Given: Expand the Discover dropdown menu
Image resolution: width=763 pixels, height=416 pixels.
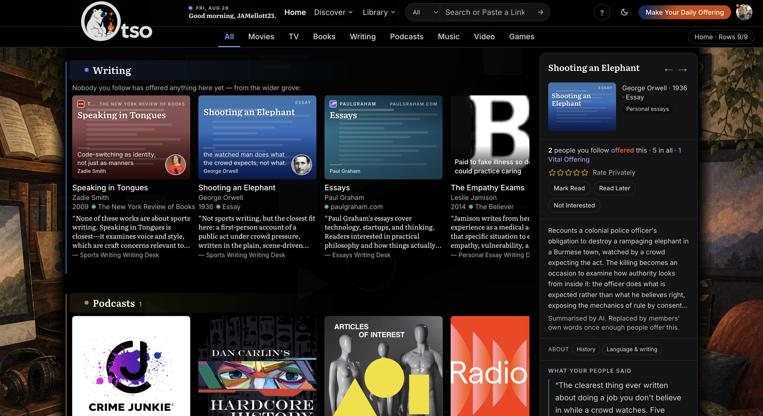Looking at the screenshot, I should (x=333, y=12).
